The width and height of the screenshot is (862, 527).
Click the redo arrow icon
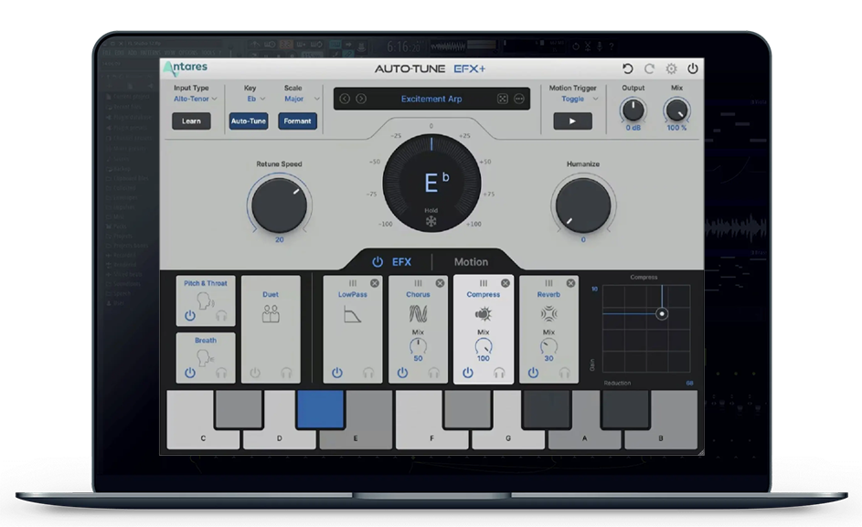pos(649,69)
